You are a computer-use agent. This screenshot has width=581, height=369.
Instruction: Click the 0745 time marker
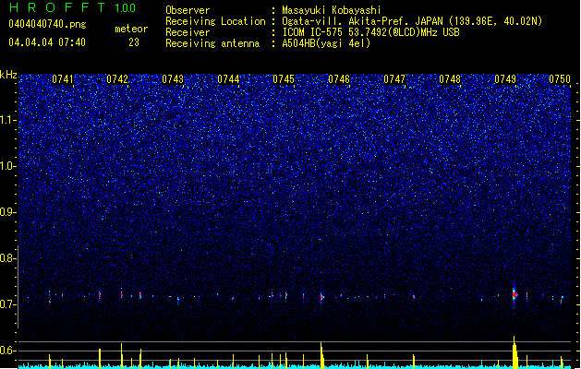tap(284, 79)
